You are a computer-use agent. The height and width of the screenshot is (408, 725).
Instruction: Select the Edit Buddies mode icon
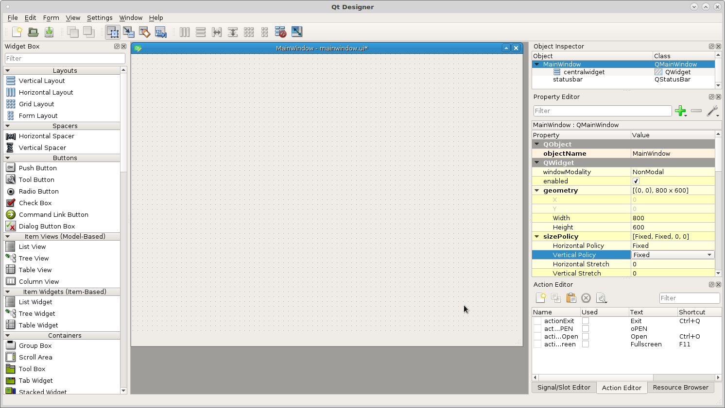(145, 32)
